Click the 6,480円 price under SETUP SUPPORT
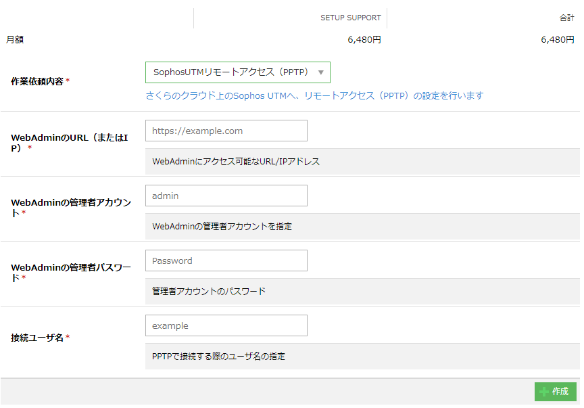This screenshot has height=408, width=584. pos(364,40)
